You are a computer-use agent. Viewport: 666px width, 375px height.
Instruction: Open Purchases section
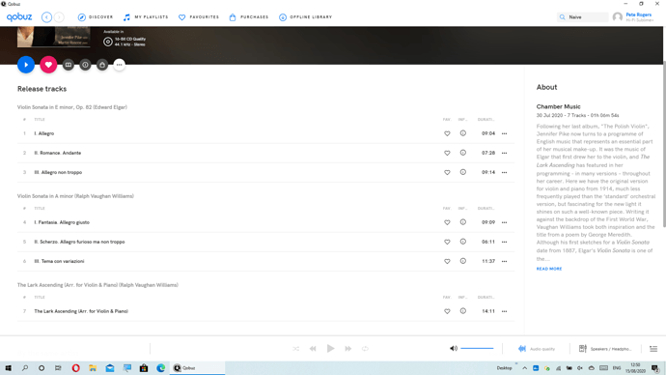coord(249,17)
